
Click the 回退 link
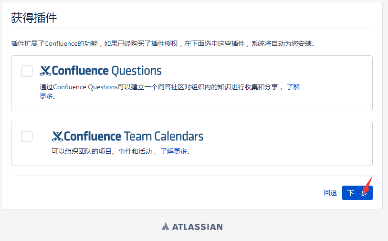click(330, 193)
